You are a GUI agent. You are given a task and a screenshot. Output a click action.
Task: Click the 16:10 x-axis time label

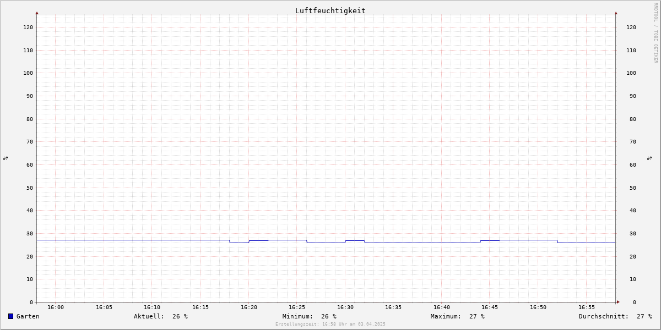[152, 307]
